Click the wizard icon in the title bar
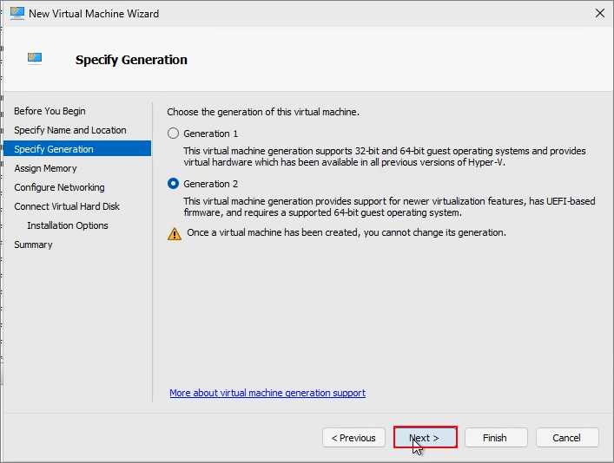 pos(17,13)
